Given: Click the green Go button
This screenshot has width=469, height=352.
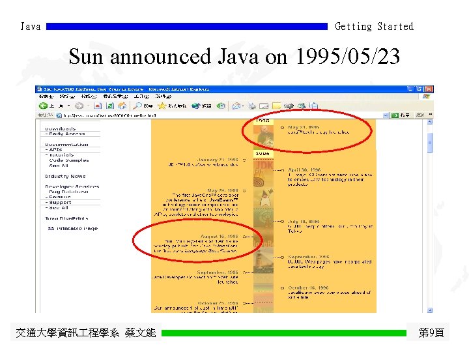Looking at the screenshot, I should [400, 115].
